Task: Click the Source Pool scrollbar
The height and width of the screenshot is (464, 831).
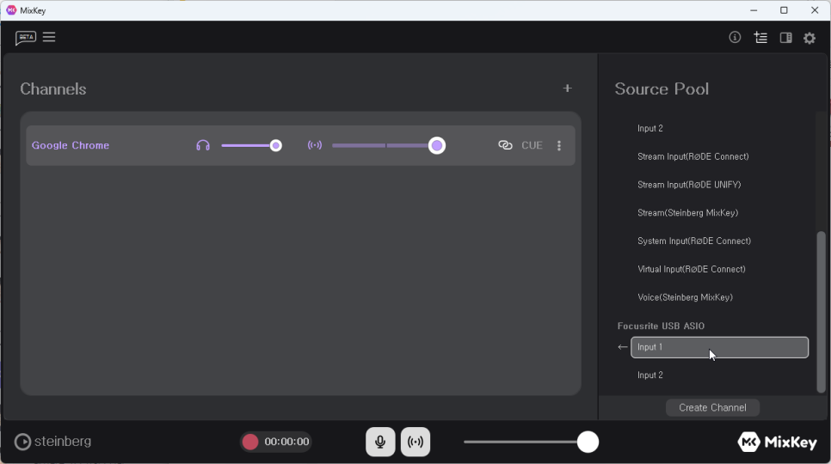Action: (821, 312)
